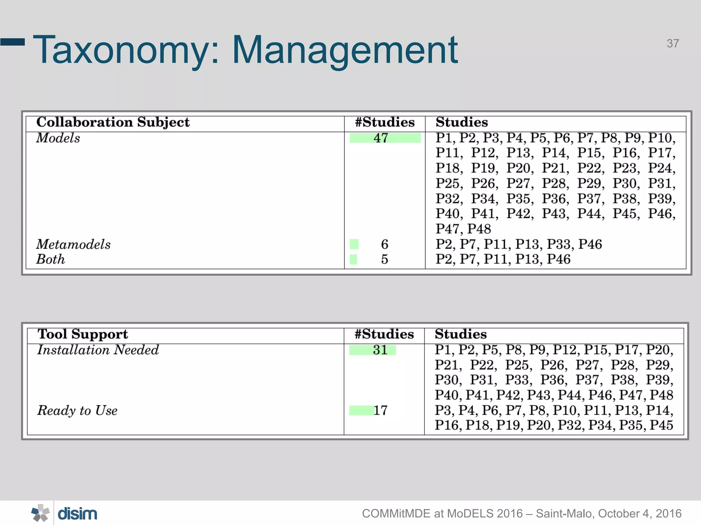Click the green bar beside 47

[385, 138]
